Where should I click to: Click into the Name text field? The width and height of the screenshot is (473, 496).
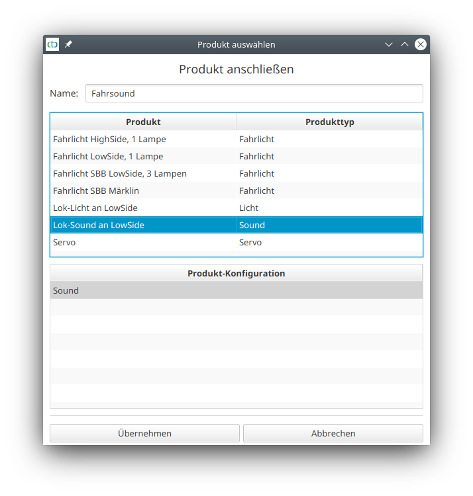(254, 93)
